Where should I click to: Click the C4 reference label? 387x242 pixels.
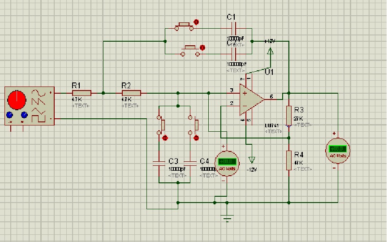(x=204, y=161)
